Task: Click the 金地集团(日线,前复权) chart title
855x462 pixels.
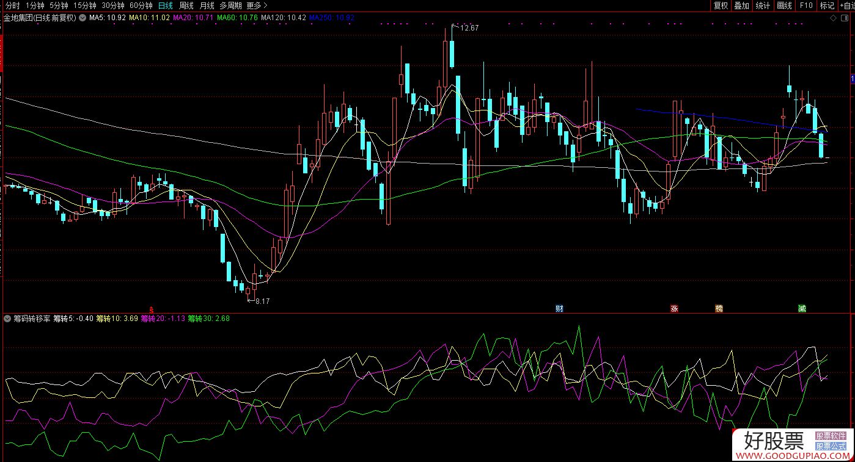Action: (x=40, y=18)
